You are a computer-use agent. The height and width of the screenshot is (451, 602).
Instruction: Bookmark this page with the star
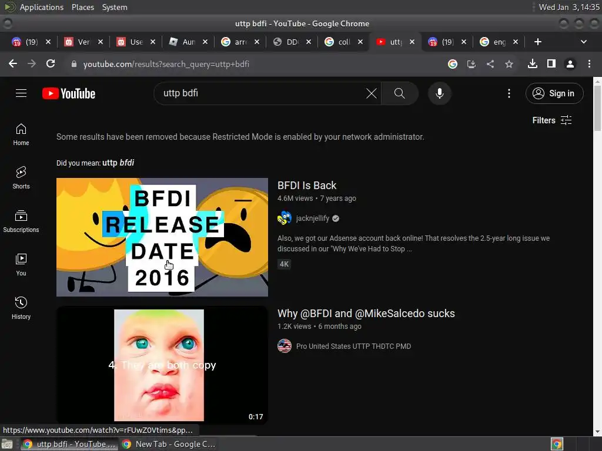509,64
